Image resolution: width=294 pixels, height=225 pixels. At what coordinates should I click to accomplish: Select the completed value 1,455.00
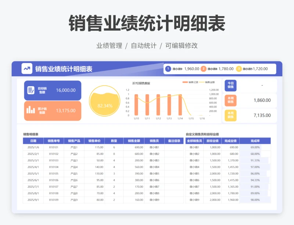(x=230, y=167)
